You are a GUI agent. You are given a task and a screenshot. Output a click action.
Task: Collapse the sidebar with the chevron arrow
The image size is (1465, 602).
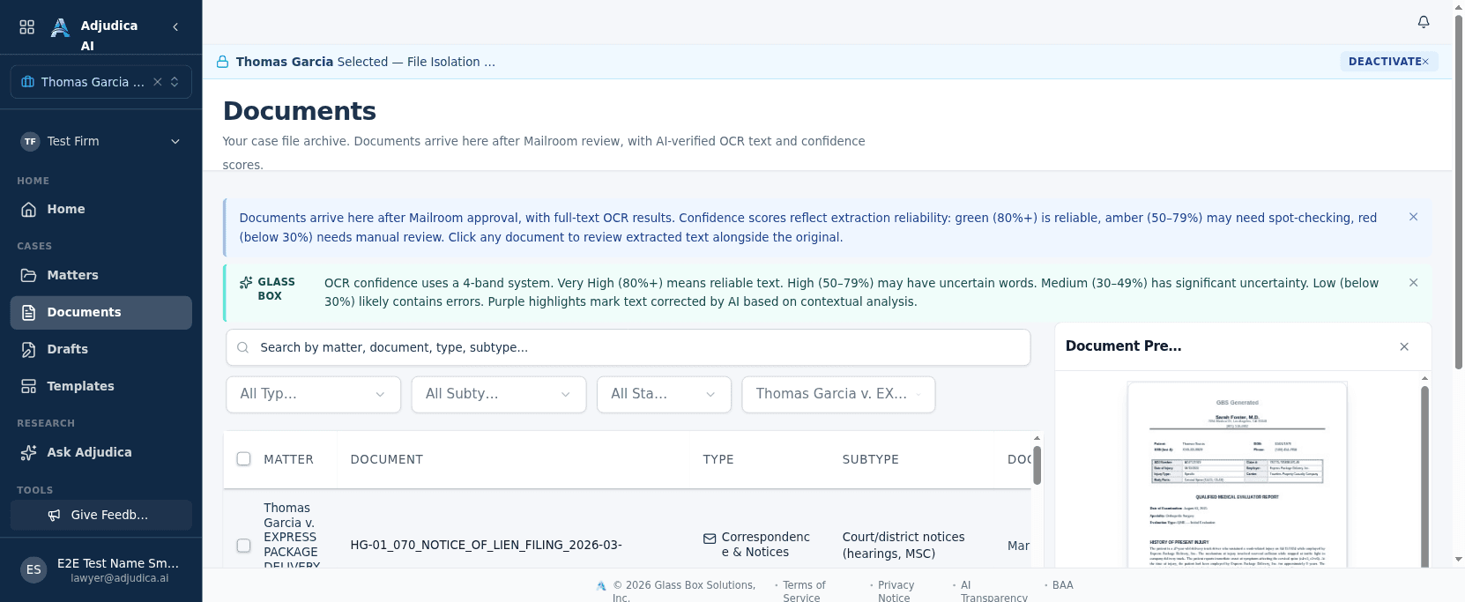175,27
